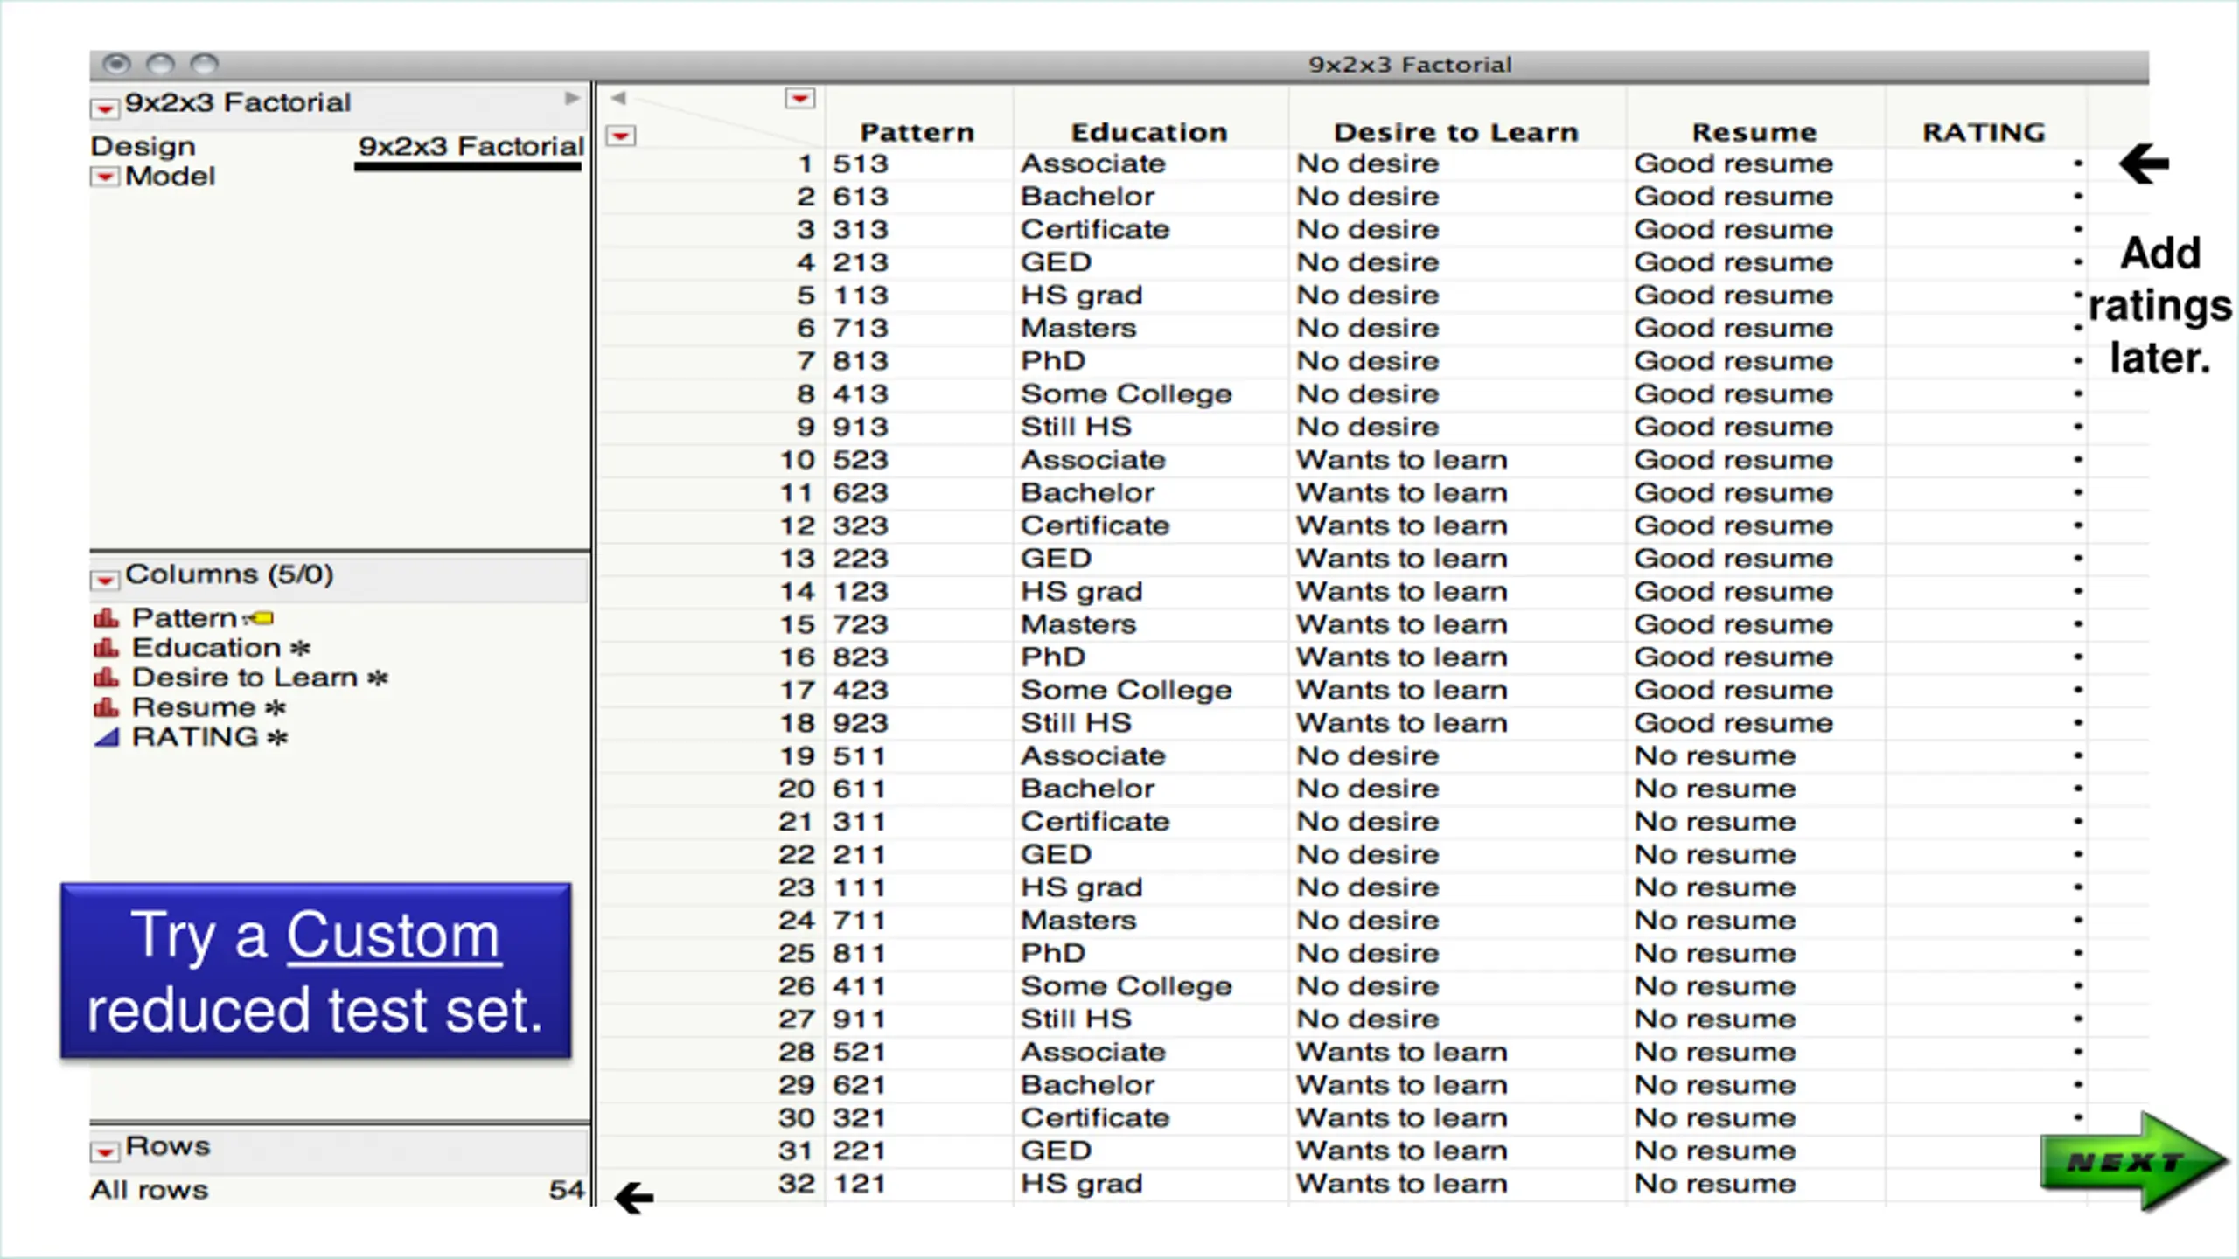2239x1259 pixels.
Task: Click the Custom link in blue box
Action: pos(394,936)
